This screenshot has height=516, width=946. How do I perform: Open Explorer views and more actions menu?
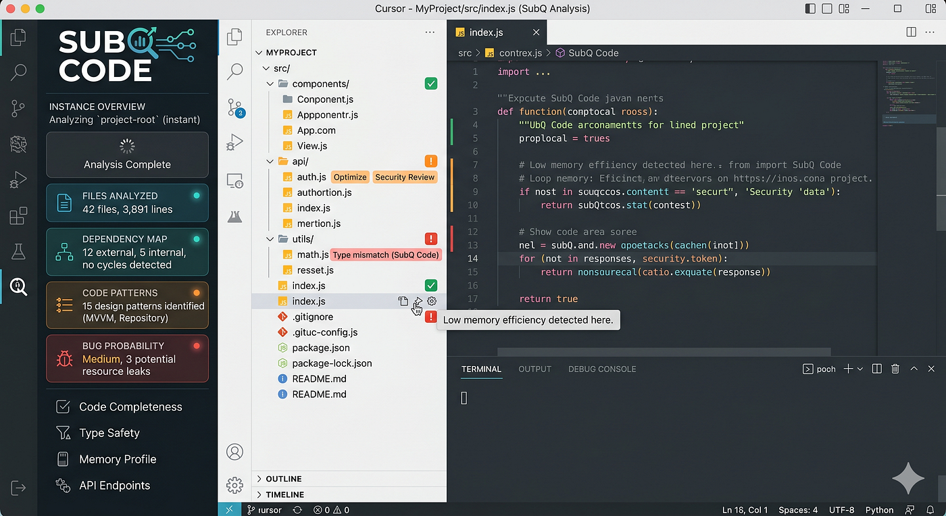pos(430,32)
